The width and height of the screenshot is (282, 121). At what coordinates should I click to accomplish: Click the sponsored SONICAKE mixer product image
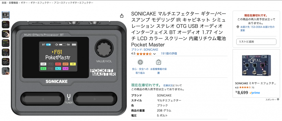pyautogui.click(x=256, y=66)
